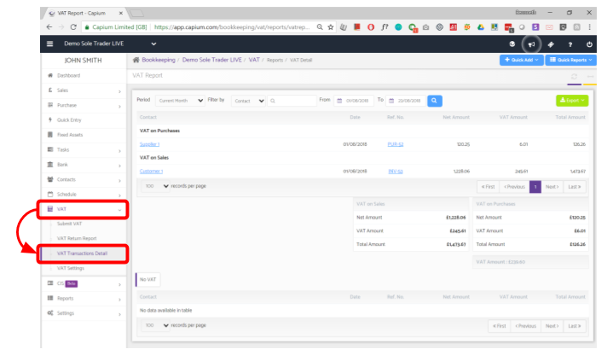Click Demo Sole Trader LIVE breadcrumb link

pyautogui.click(x=212, y=60)
